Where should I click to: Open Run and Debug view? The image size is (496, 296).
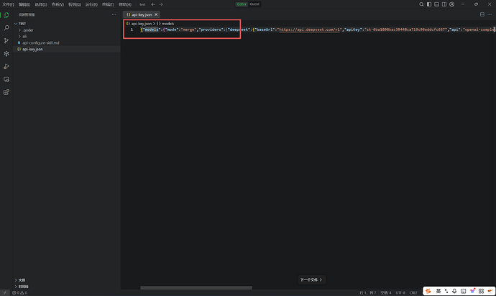pos(6,66)
